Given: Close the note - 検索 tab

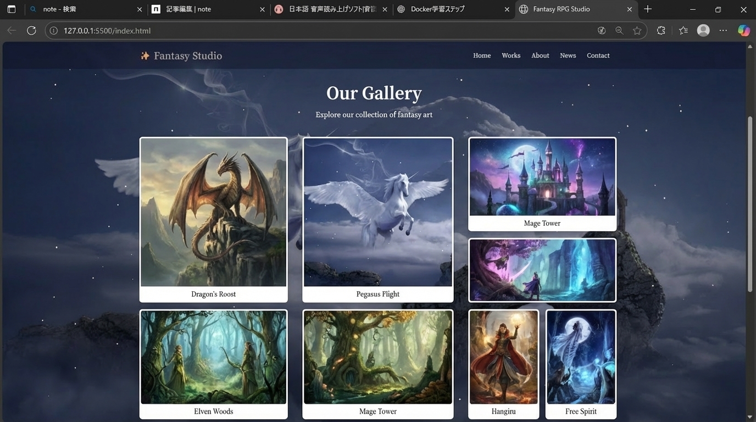Looking at the screenshot, I should tap(139, 9).
